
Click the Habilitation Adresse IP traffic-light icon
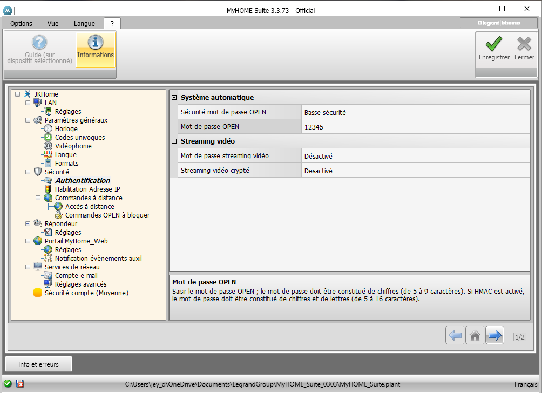[48, 189]
